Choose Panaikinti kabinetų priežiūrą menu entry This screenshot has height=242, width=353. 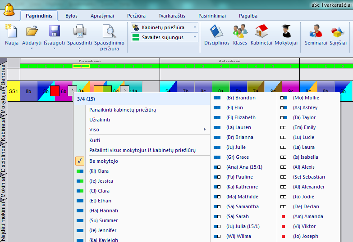[x=123, y=110]
